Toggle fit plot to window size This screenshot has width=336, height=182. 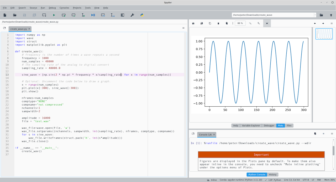pos(267,23)
